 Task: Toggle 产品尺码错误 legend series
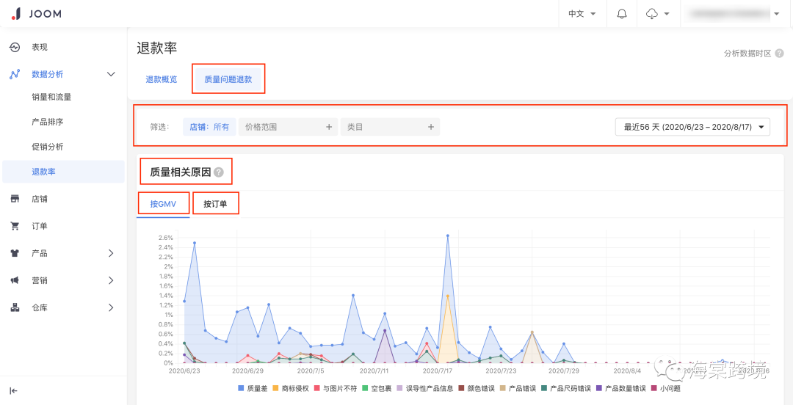pyautogui.click(x=566, y=388)
